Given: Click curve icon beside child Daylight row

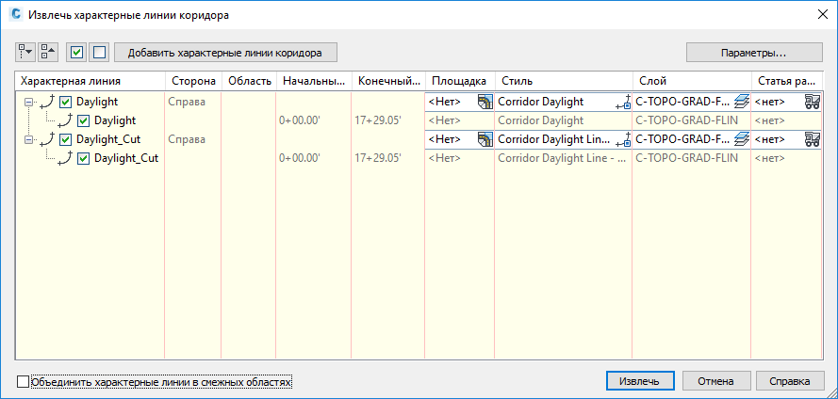Looking at the screenshot, I should click(x=65, y=120).
